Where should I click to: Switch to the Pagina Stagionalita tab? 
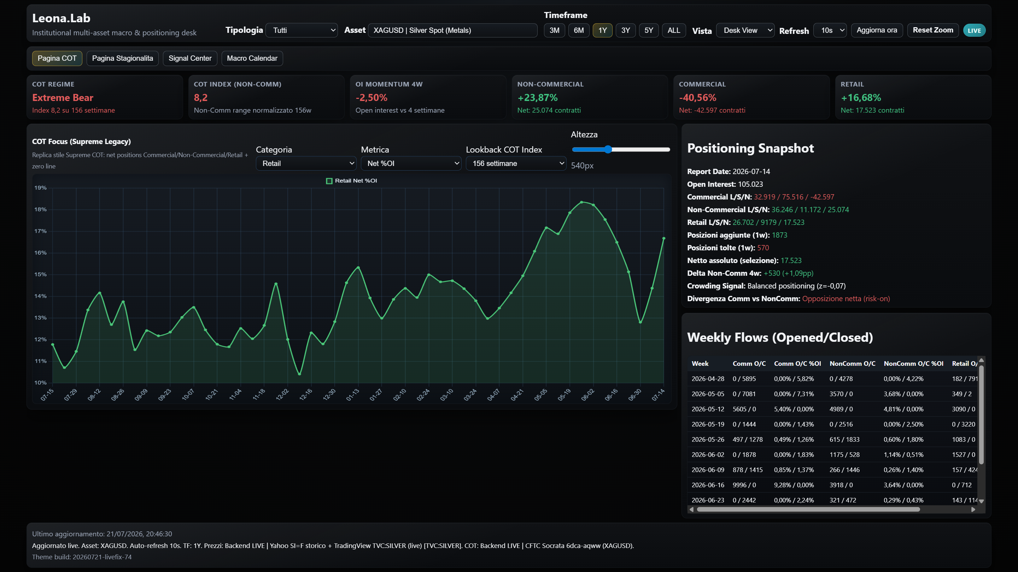pyautogui.click(x=123, y=58)
